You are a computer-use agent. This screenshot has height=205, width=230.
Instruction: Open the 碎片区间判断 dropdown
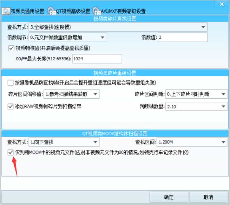(196, 94)
